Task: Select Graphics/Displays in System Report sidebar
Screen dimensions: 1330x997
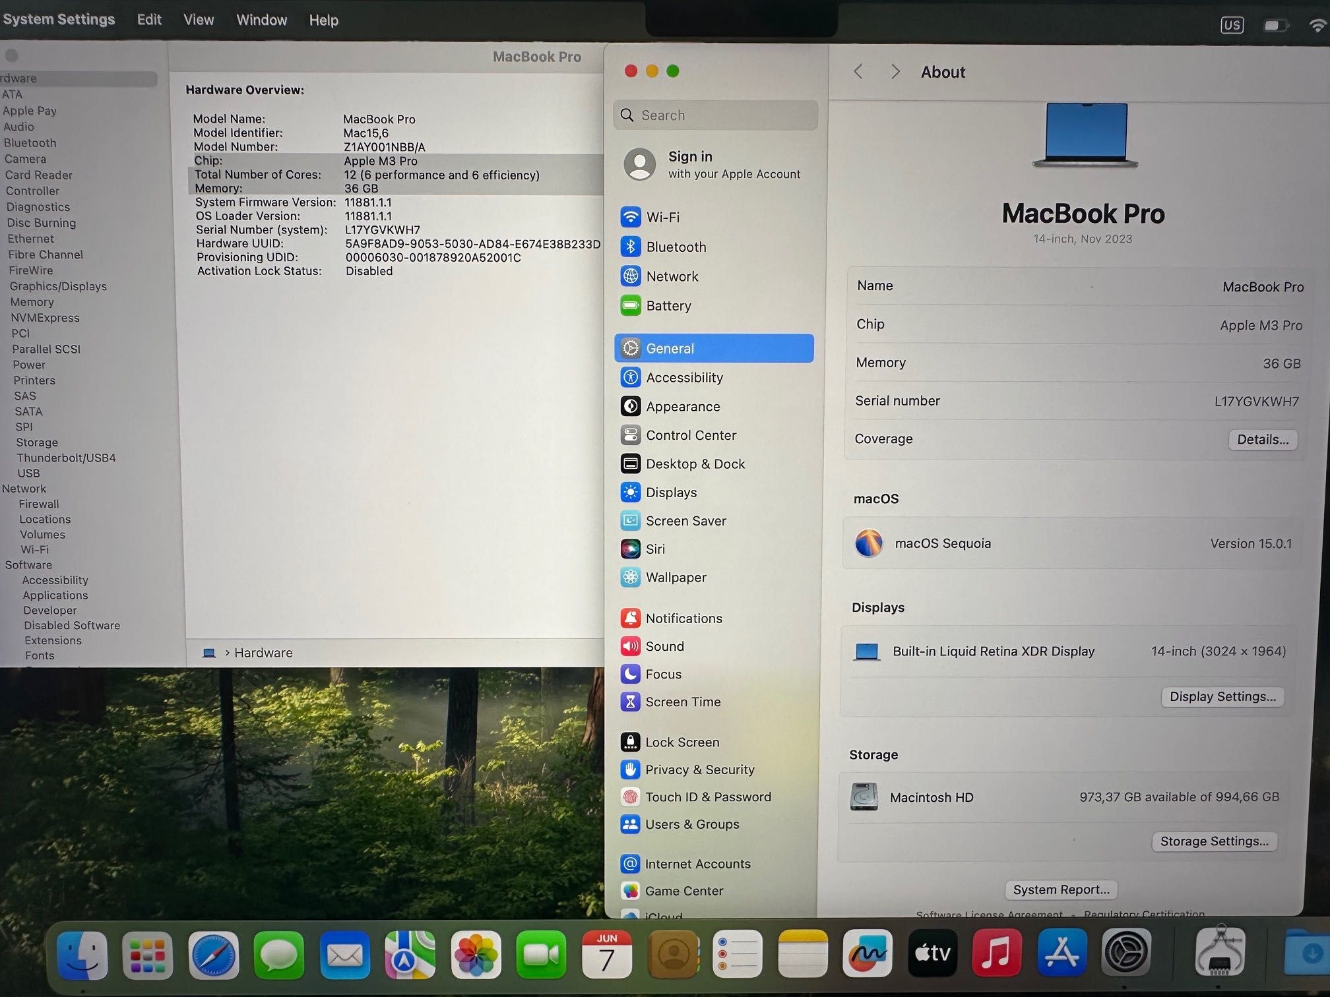Action: 58,286
